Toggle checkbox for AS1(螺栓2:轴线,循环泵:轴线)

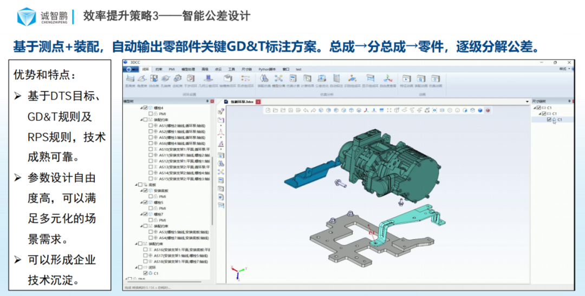151,126
